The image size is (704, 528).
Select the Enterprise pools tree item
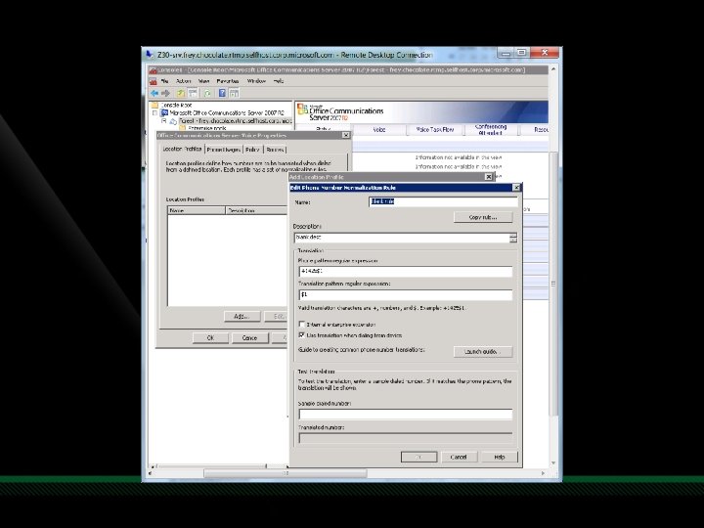tap(207, 128)
